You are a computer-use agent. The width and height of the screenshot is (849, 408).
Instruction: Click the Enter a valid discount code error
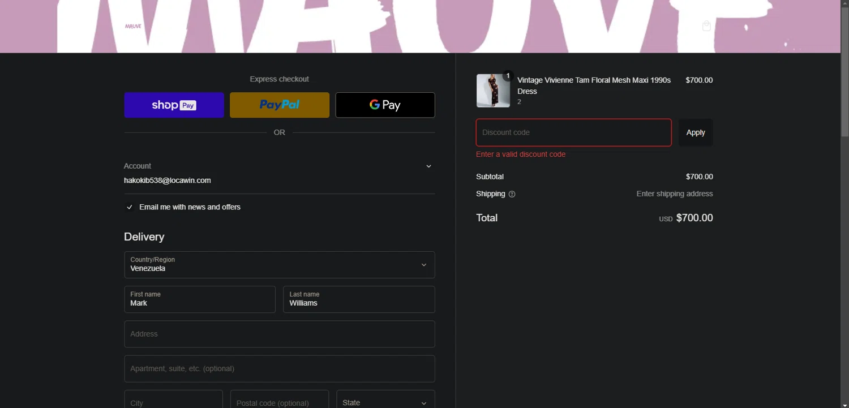[x=521, y=154]
